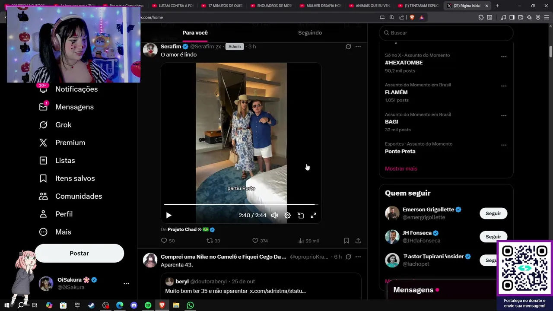This screenshot has width=553, height=311.
Task: Play the video in Serafim's post
Action: click(x=169, y=215)
